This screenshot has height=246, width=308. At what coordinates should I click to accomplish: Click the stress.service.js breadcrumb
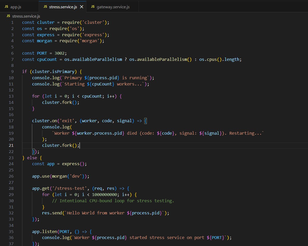26,16
